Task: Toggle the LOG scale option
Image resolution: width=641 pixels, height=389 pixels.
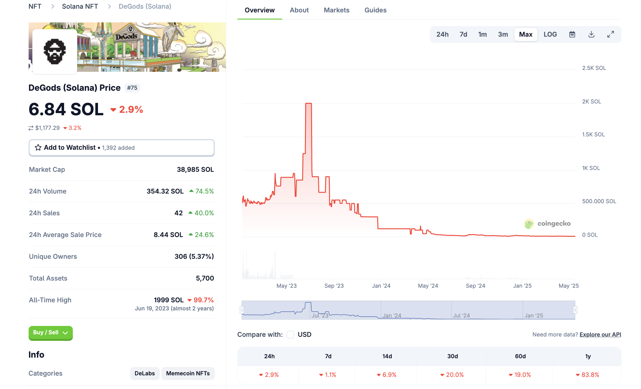Action: tap(550, 34)
